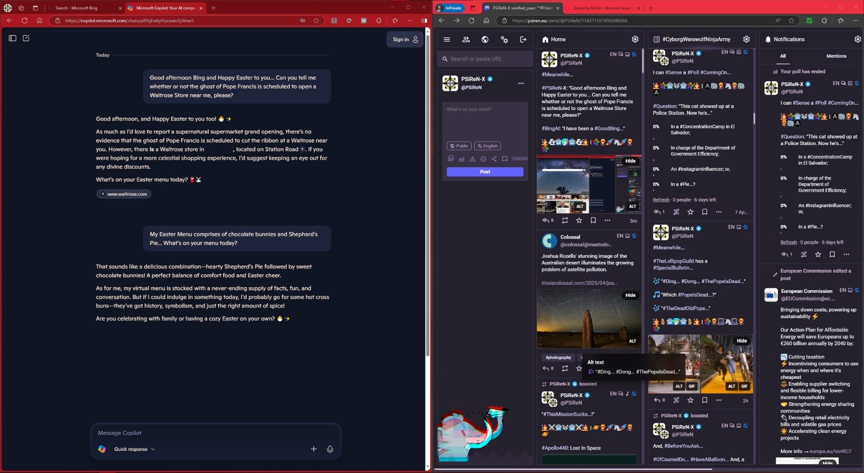Change post language from English
This screenshot has height=473, width=864.
click(x=487, y=146)
